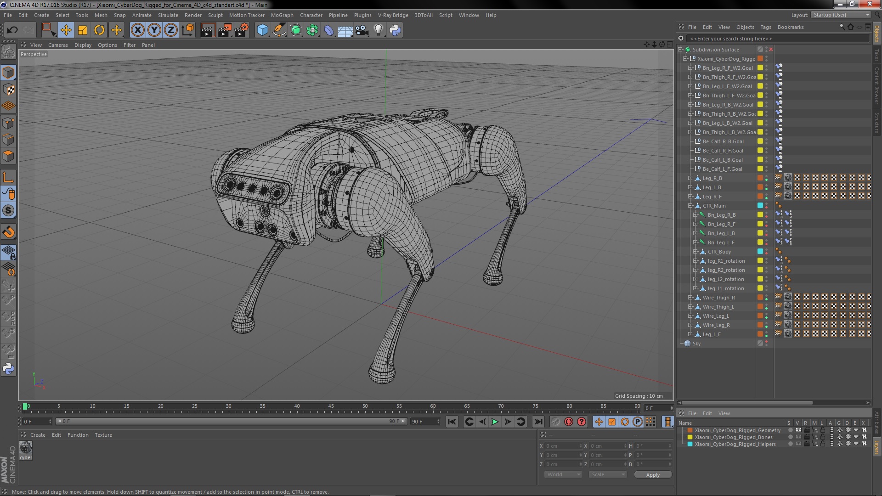The width and height of the screenshot is (882, 496).
Task: Add a Cube primitive object
Action: click(262, 30)
